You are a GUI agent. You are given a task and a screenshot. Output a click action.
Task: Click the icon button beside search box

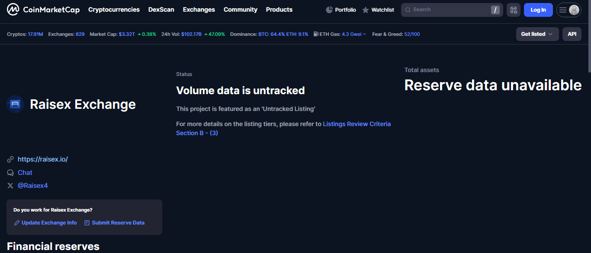[x=514, y=10]
